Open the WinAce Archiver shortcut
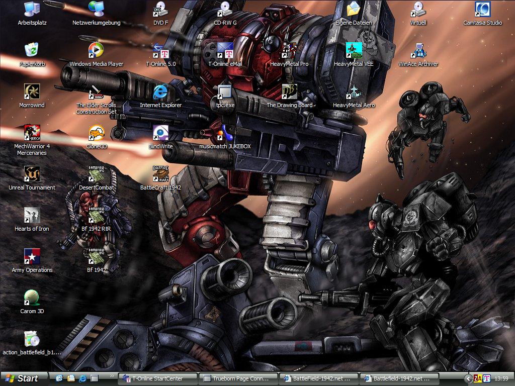Image resolution: width=515 pixels, height=386 pixels. click(418, 55)
